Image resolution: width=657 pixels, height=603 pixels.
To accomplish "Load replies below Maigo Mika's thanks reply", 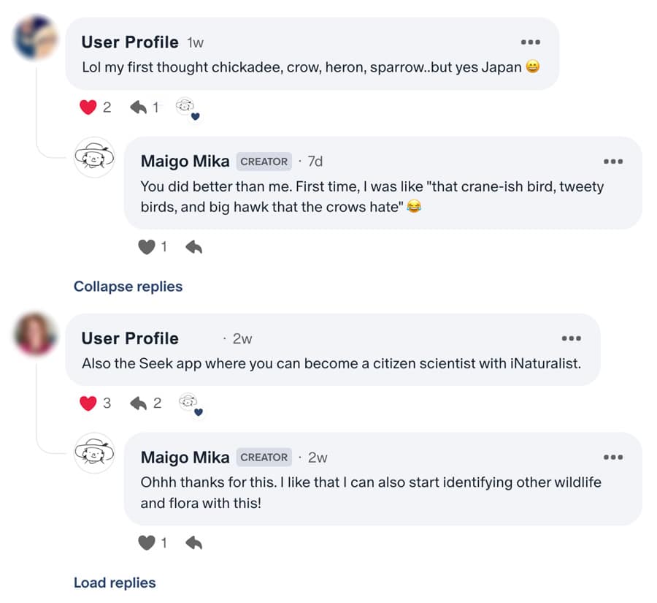I will [x=113, y=583].
